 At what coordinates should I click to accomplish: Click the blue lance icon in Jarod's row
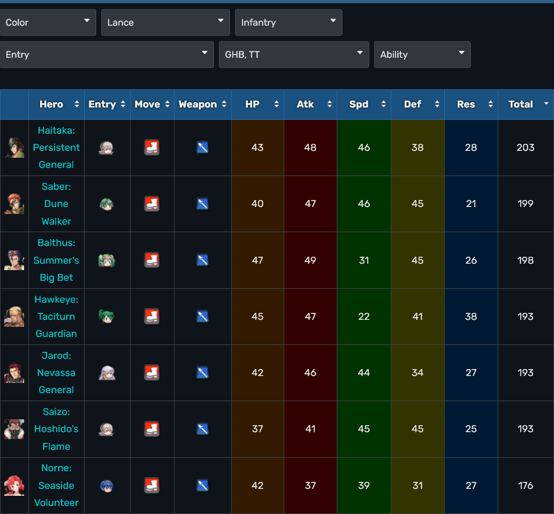(202, 373)
